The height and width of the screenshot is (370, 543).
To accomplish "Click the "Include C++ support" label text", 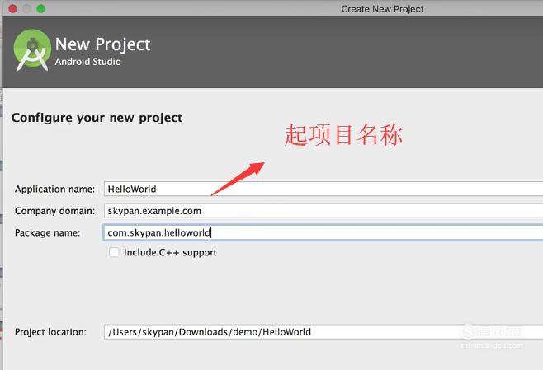I will pyautogui.click(x=170, y=252).
